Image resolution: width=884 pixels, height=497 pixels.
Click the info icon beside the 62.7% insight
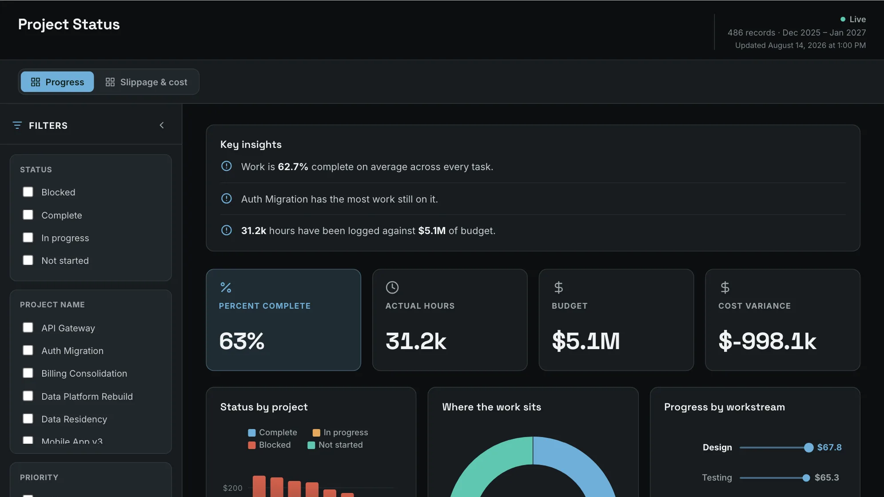click(227, 166)
